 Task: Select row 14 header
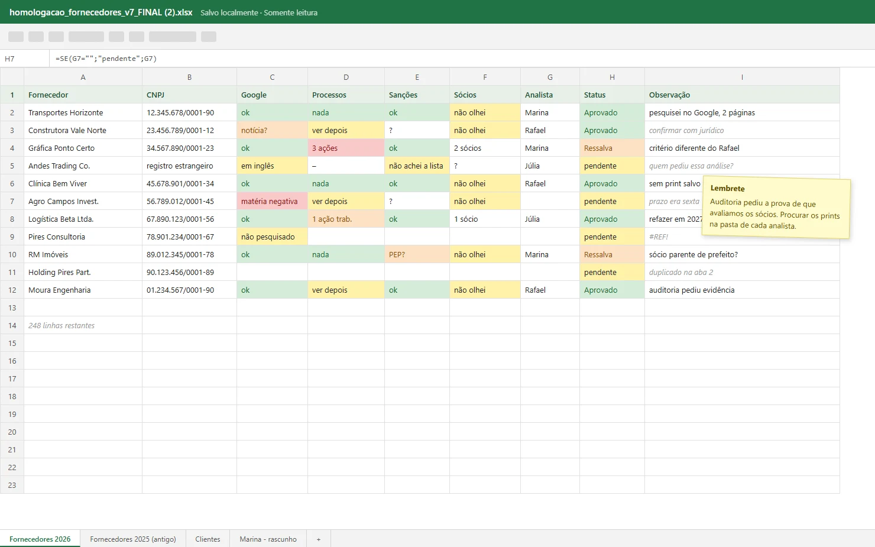point(12,325)
